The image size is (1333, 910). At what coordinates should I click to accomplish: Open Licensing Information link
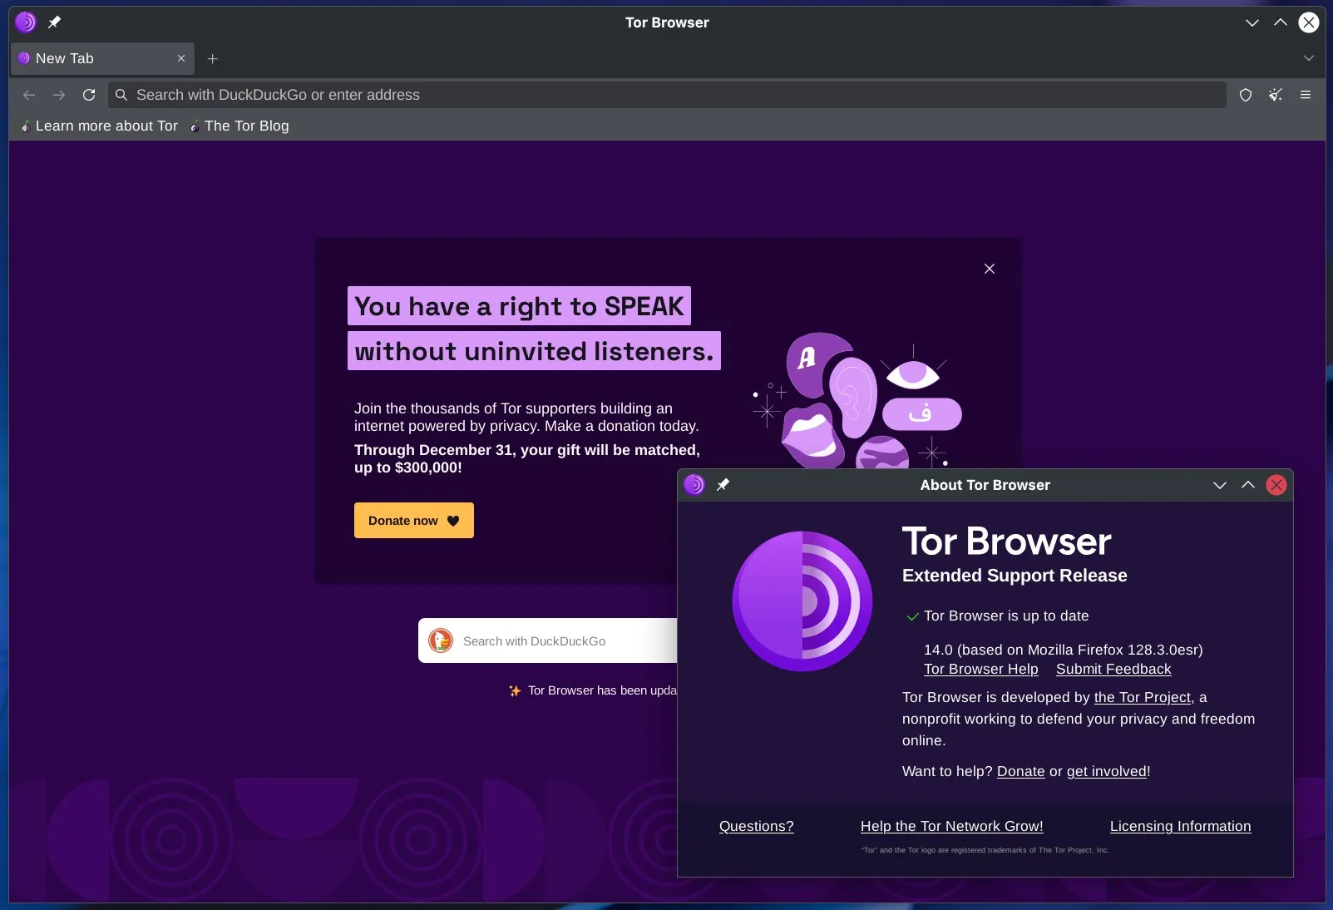[x=1179, y=826]
